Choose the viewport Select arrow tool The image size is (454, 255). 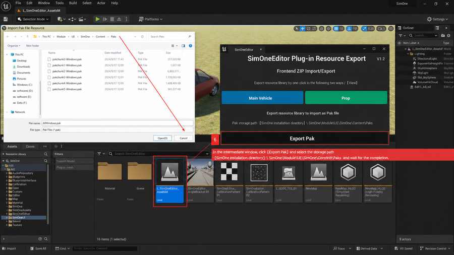click(x=297, y=28)
